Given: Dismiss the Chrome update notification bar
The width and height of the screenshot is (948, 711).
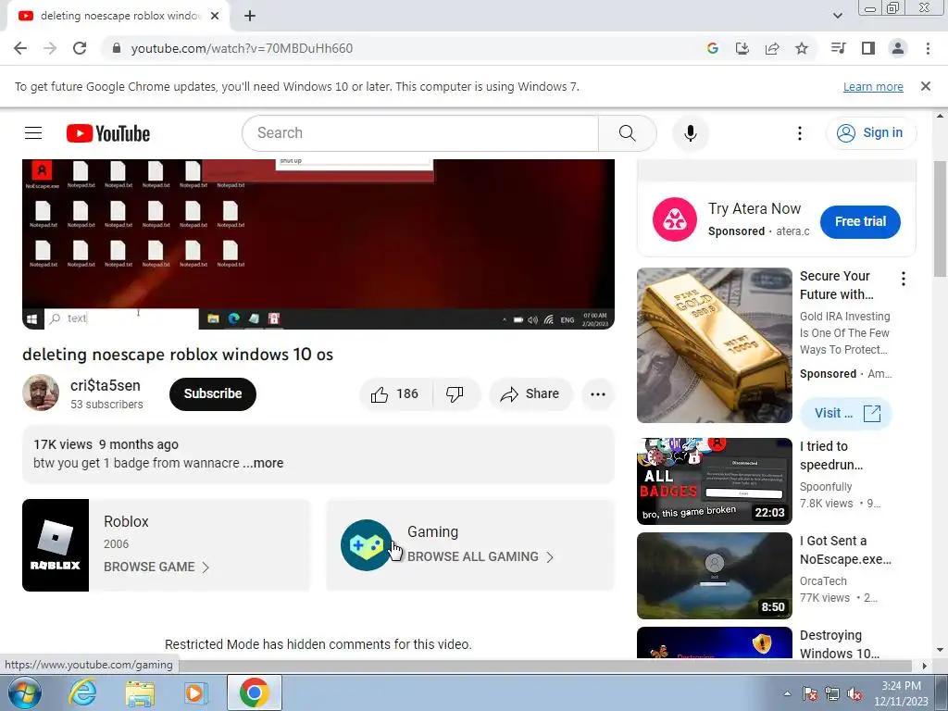Looking at the screenshot, I should point(925,86).
